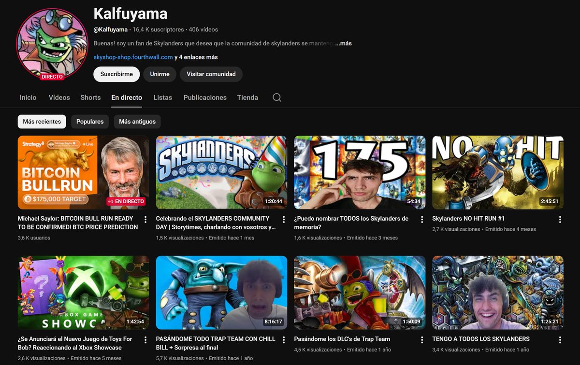580x365 pixels.
Task: Open Pasándome los DLC's de Trap Team title
Action: (x=342, y=339)
